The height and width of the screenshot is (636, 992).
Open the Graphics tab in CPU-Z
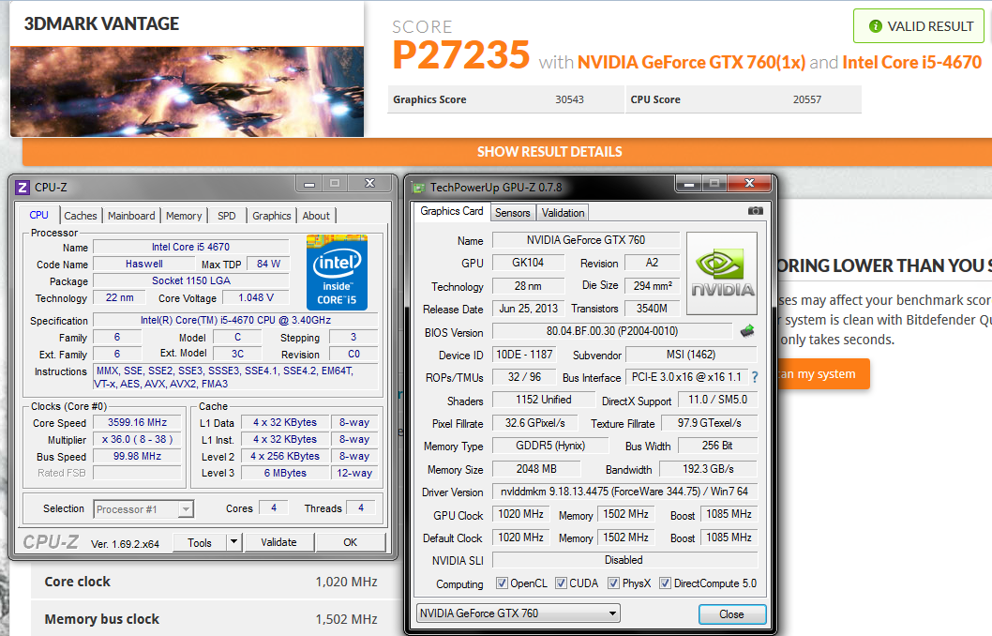coord(271,216)
